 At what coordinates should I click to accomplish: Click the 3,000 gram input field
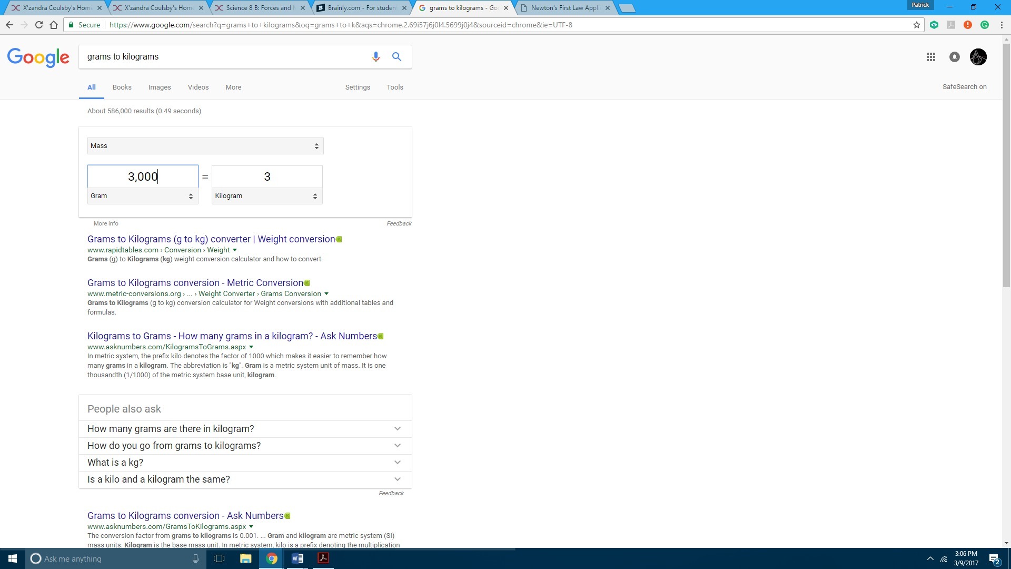142,176
